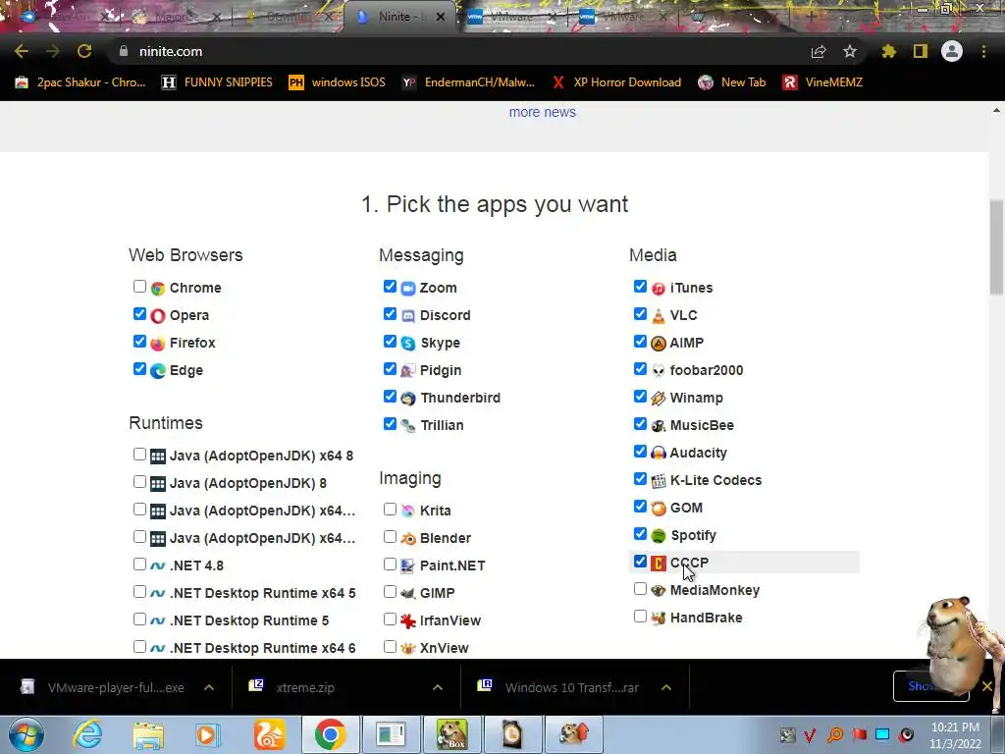Click the share page icon in address bar
The height and width of the screenshot is (754, 1005).
(x=819, y=51)
